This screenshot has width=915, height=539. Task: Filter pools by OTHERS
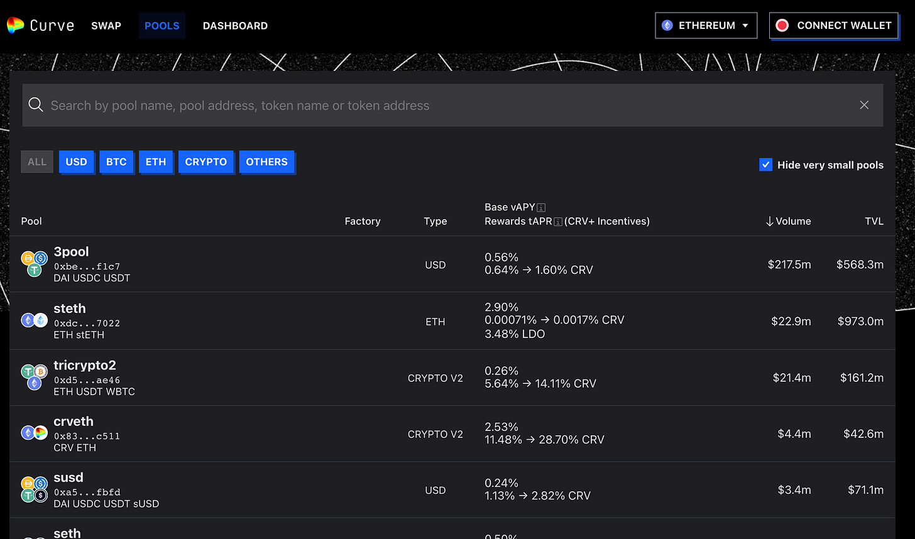pos(266,161)
